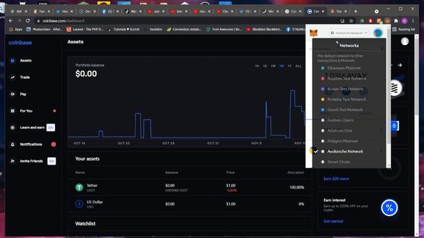The height and width of the screenshot is (238, 424).
Task: Open the browser Extensions puzzle icon
Action: (x=396, y=20)
